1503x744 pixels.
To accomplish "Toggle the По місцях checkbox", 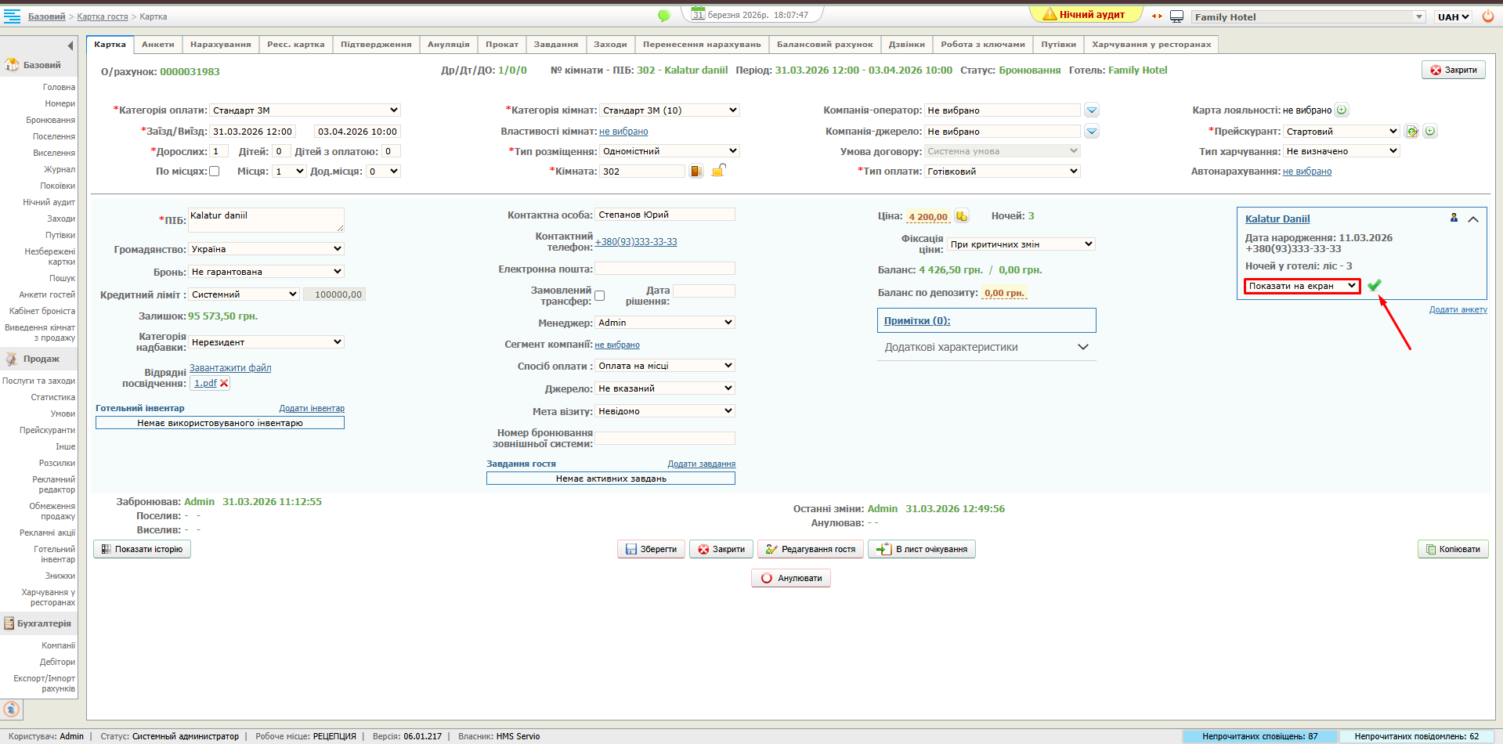I will tap(215, 172).
